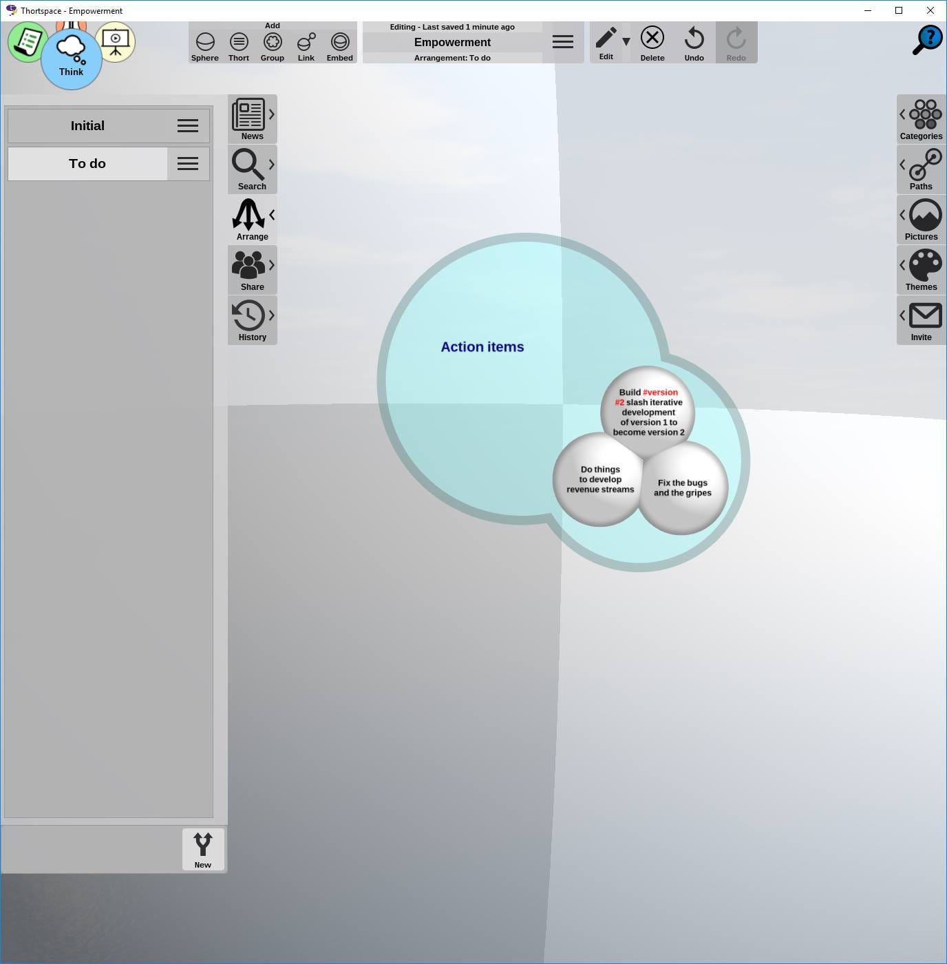Screen dimensions: 947x964
Task: Select 'Do things to develop revenue streams' thort
Action: pyautogui.click(x=599, y=480)
